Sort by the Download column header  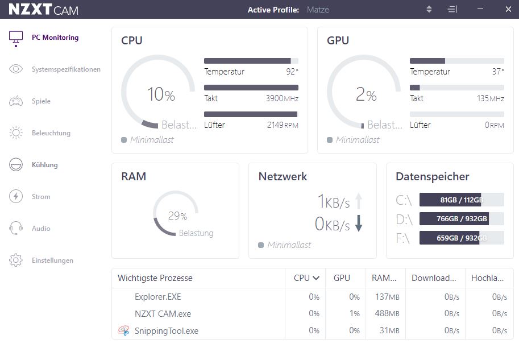pyautogui.click(x=434, y=278)
